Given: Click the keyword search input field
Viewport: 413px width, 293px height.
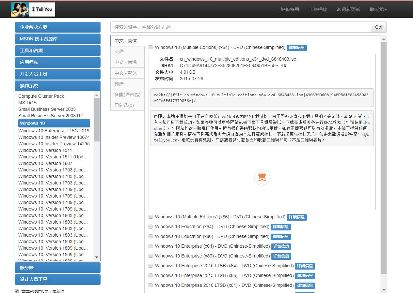Looking at the screenshot, I should tap(241, 27).
